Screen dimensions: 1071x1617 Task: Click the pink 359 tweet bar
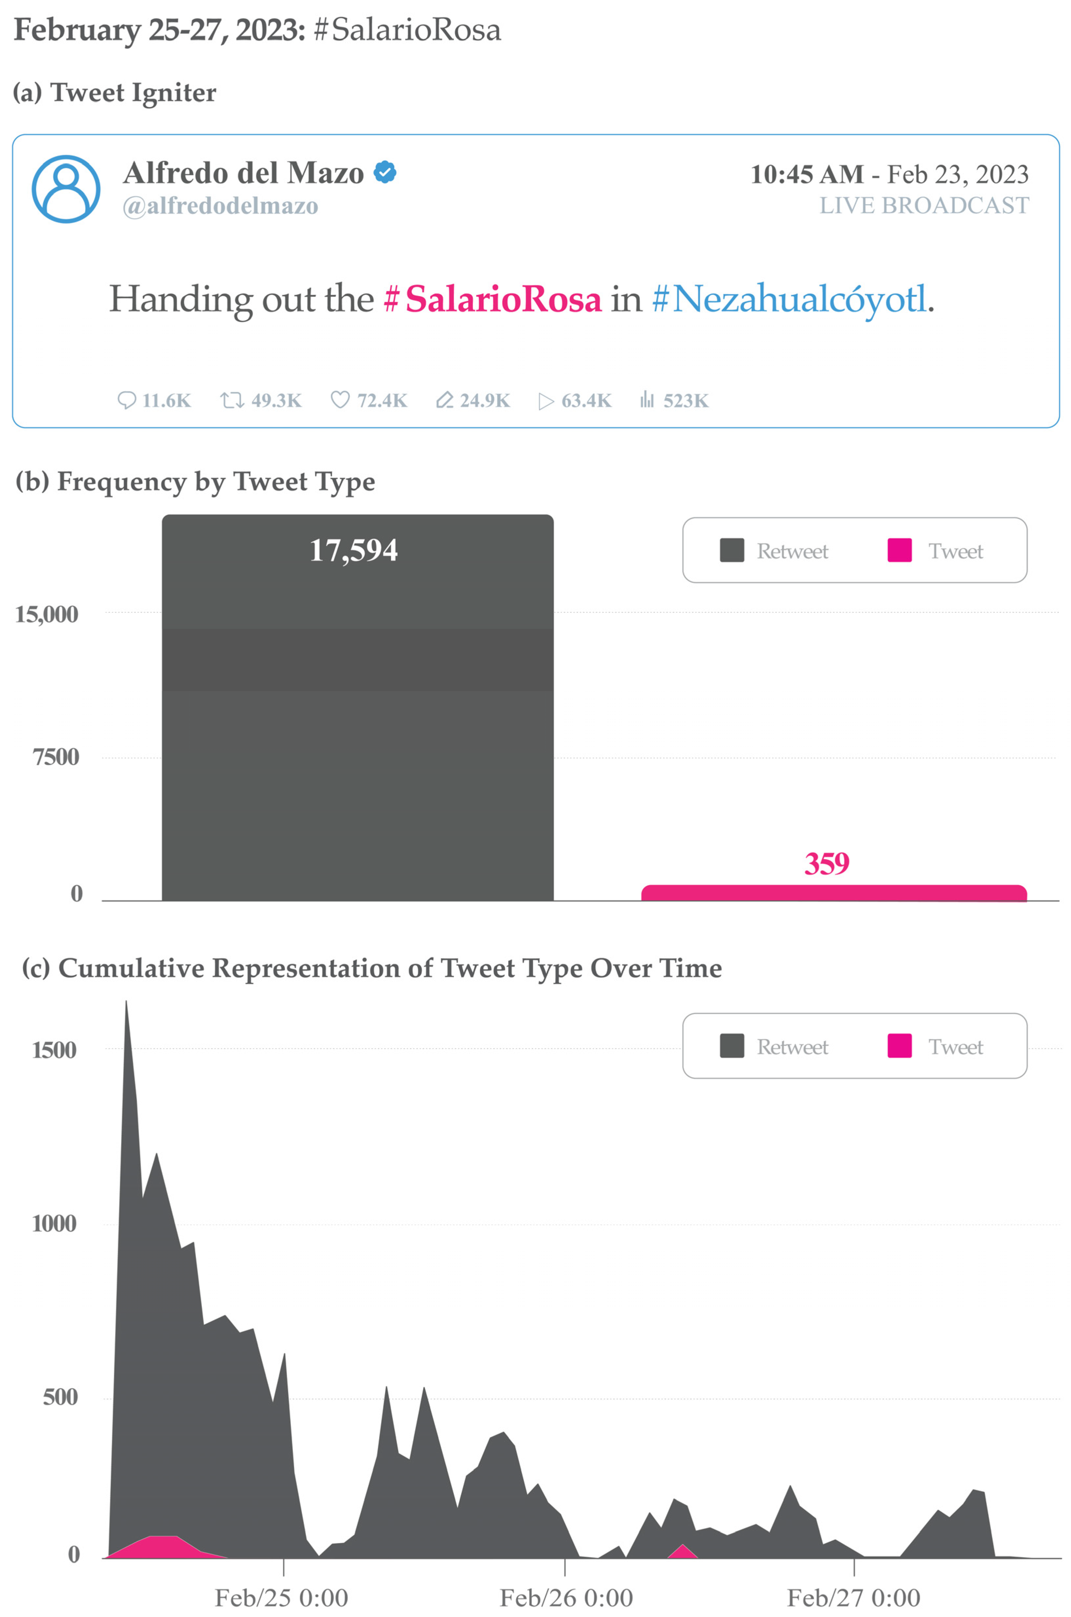833,893
